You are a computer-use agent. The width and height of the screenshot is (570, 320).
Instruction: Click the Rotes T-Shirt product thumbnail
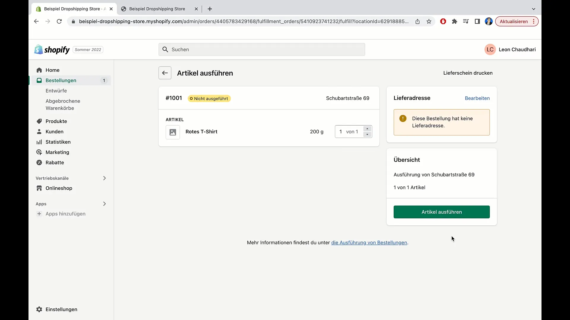173,132
